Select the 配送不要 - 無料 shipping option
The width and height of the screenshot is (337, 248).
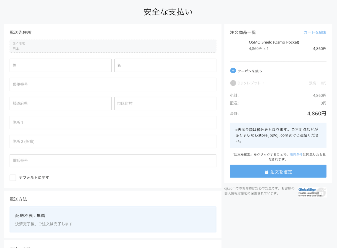(113, 219)
